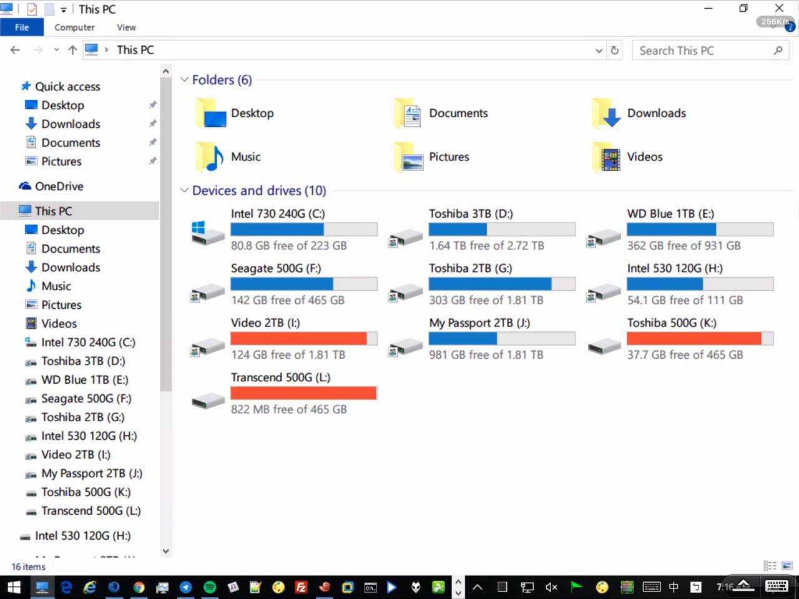The height and width of the screenshot is (599, 799).
Task: Refresh the This PC view
Action: coord(615,51)
